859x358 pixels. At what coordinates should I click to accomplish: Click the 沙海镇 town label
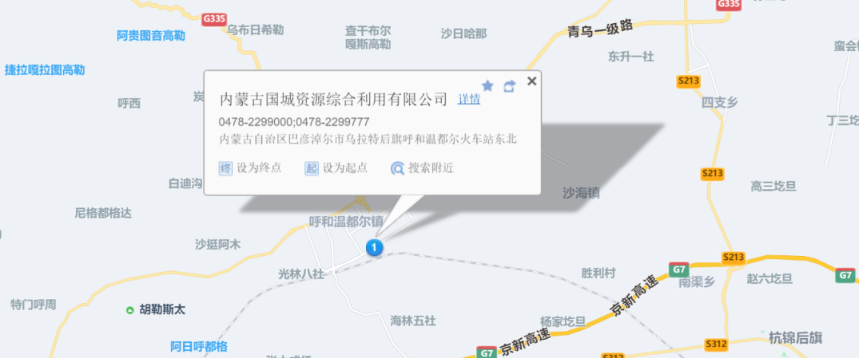(581, 193)
